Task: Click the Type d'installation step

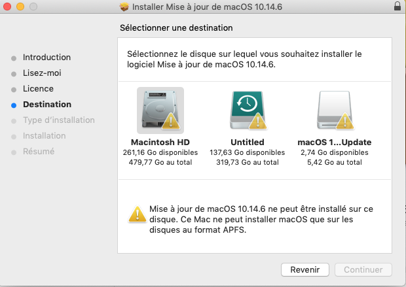Action: [58, 120]
